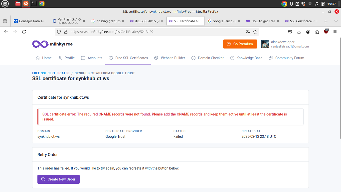Viewport: 341px width, 192px height.
Task: Click the Go Premium button
Action: click(240, 44)
